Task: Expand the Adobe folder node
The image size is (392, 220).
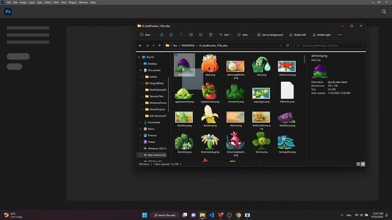Action: pyautogui.click(x=142, y=77)
